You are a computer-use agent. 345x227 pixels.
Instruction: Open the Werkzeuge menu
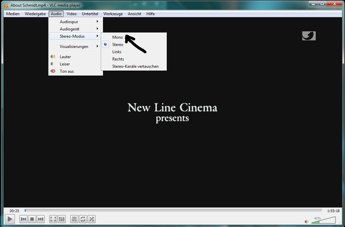[113, 14]
